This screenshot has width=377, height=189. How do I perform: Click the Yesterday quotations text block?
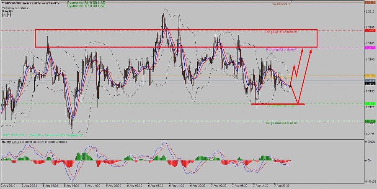pyautogui.click(x=15, y=9)
